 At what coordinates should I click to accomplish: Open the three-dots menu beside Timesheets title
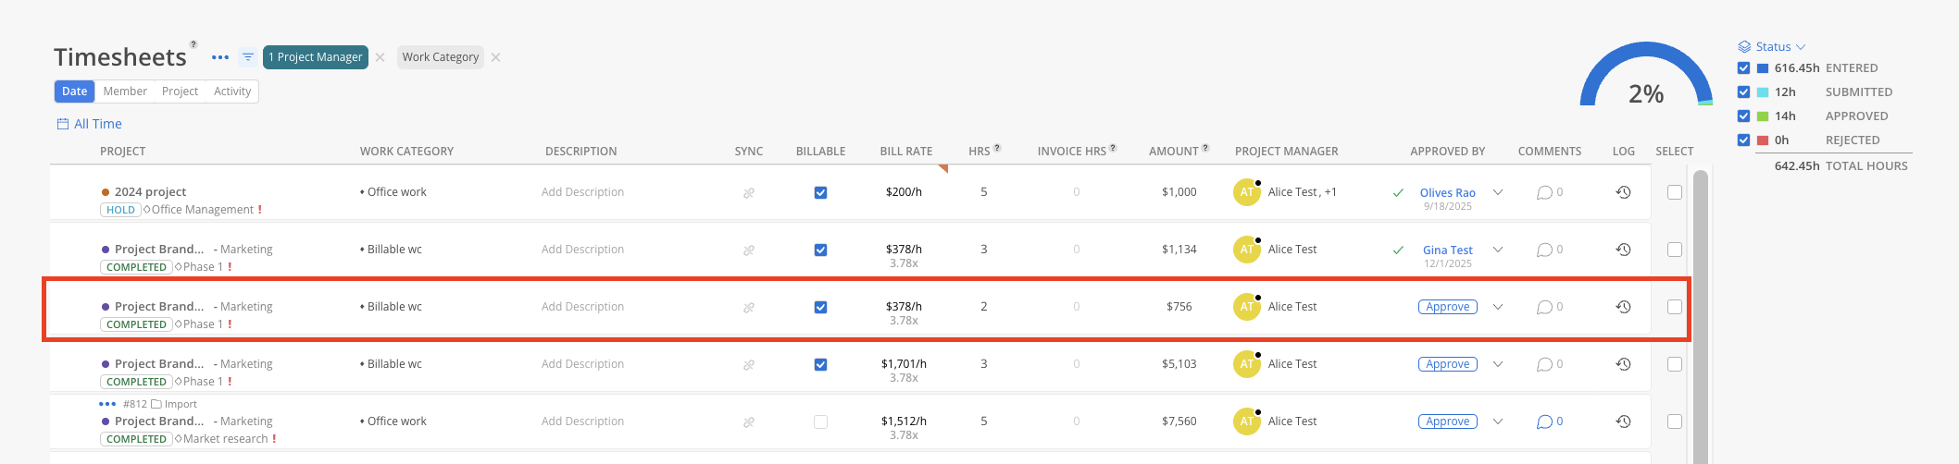pos(219,57)
